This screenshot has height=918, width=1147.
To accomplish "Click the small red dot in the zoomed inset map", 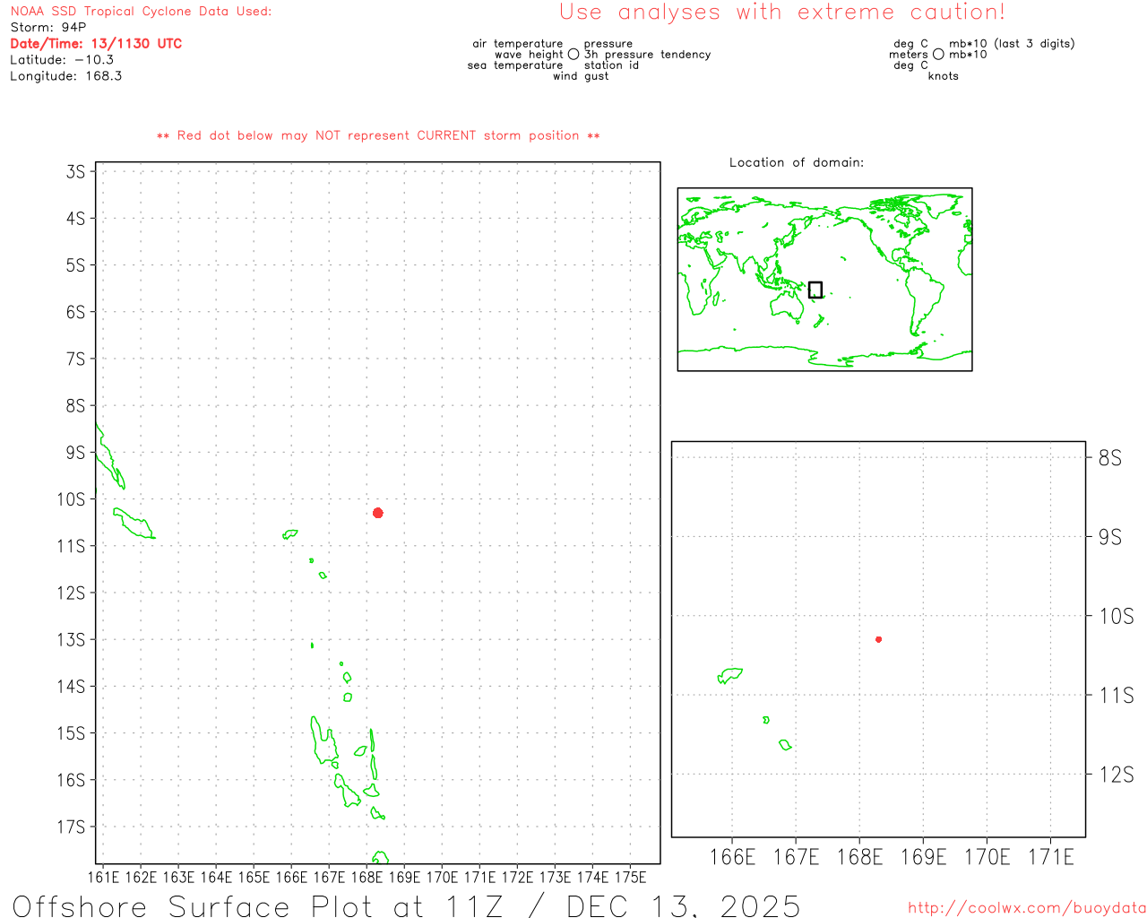I will [x=878, y=639].
